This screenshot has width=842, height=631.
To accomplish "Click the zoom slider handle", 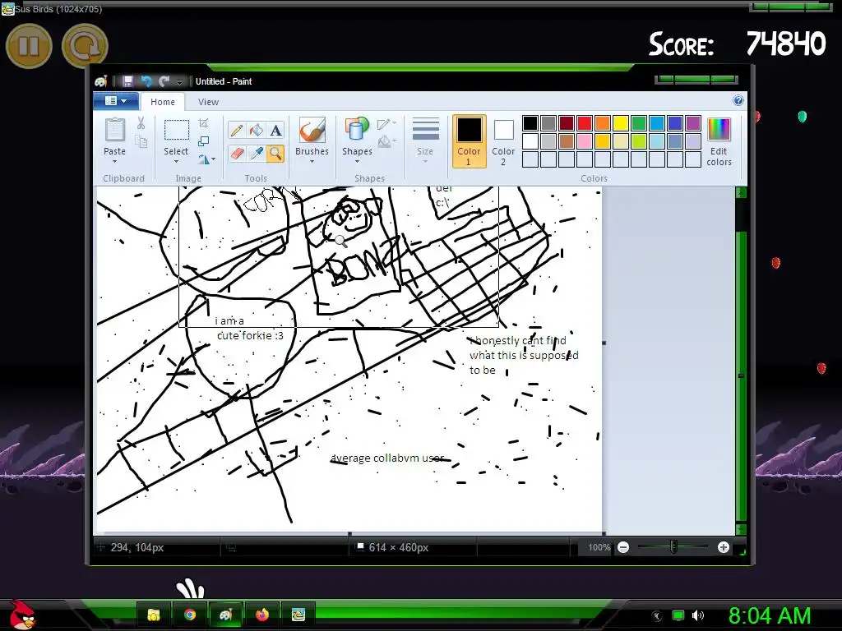I will 673,547.
